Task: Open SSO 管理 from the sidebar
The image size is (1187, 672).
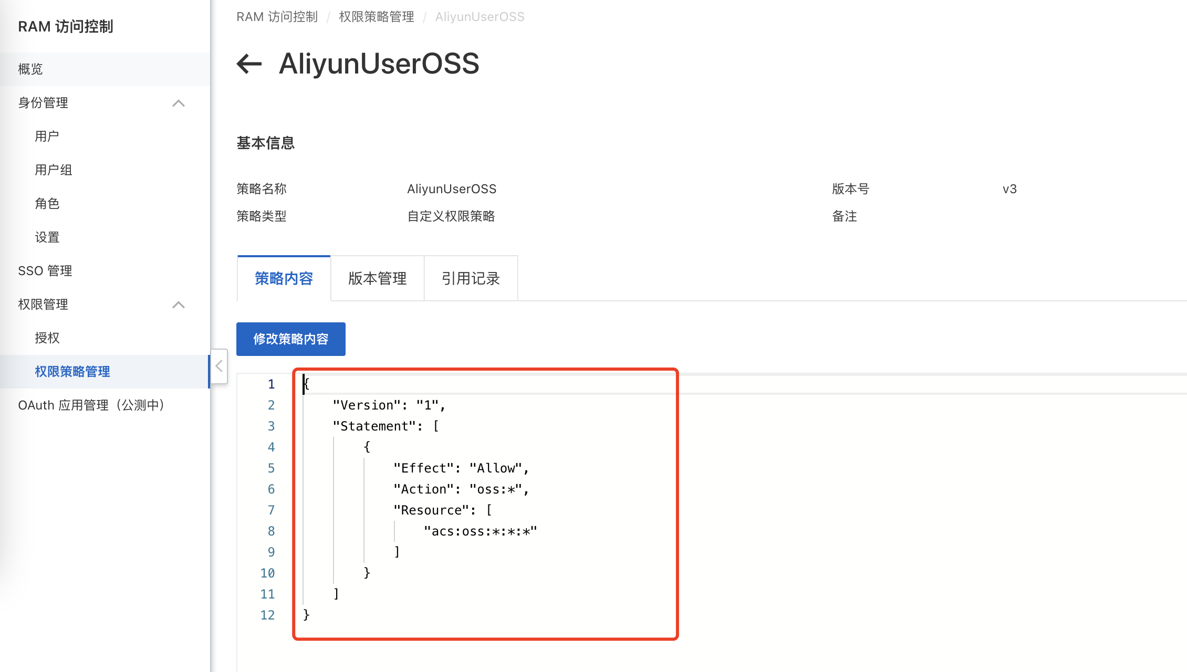Action: [45, 270]
